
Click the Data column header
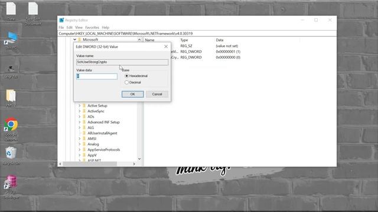[x=220, y=40]
